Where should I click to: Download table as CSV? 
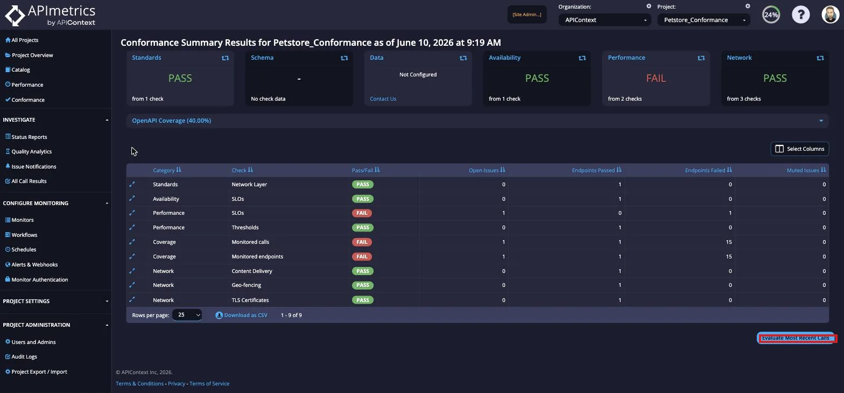pos(242,315)
